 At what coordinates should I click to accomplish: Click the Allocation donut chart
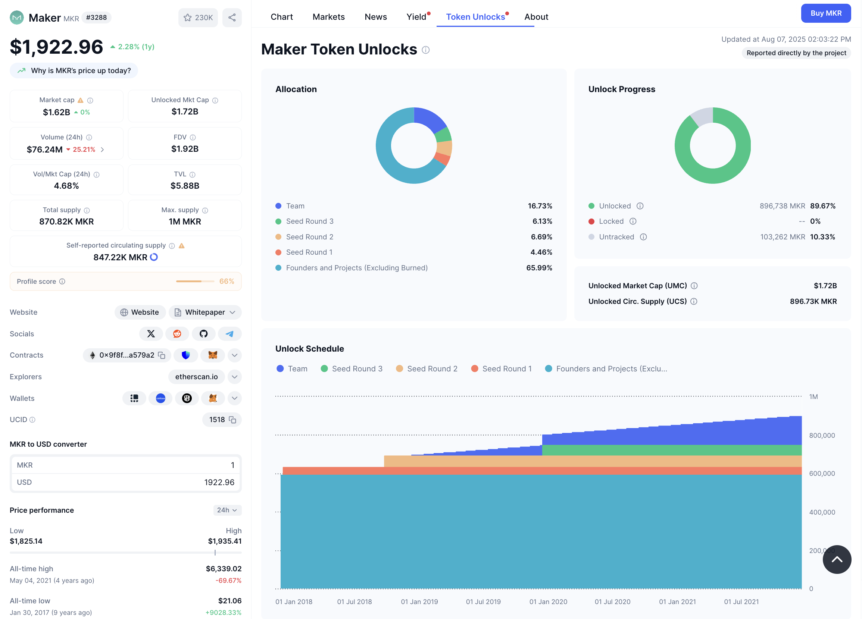(x=414, y=146)
